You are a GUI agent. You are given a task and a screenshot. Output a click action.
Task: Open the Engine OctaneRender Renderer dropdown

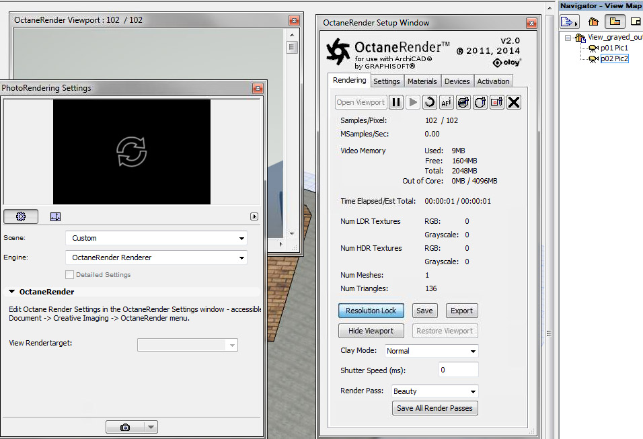156,257
